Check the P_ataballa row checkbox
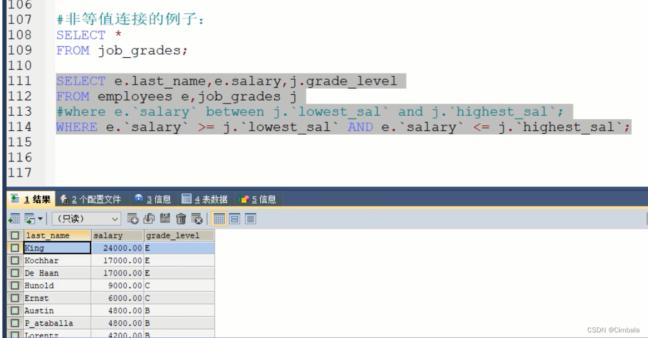 (15, 323)
